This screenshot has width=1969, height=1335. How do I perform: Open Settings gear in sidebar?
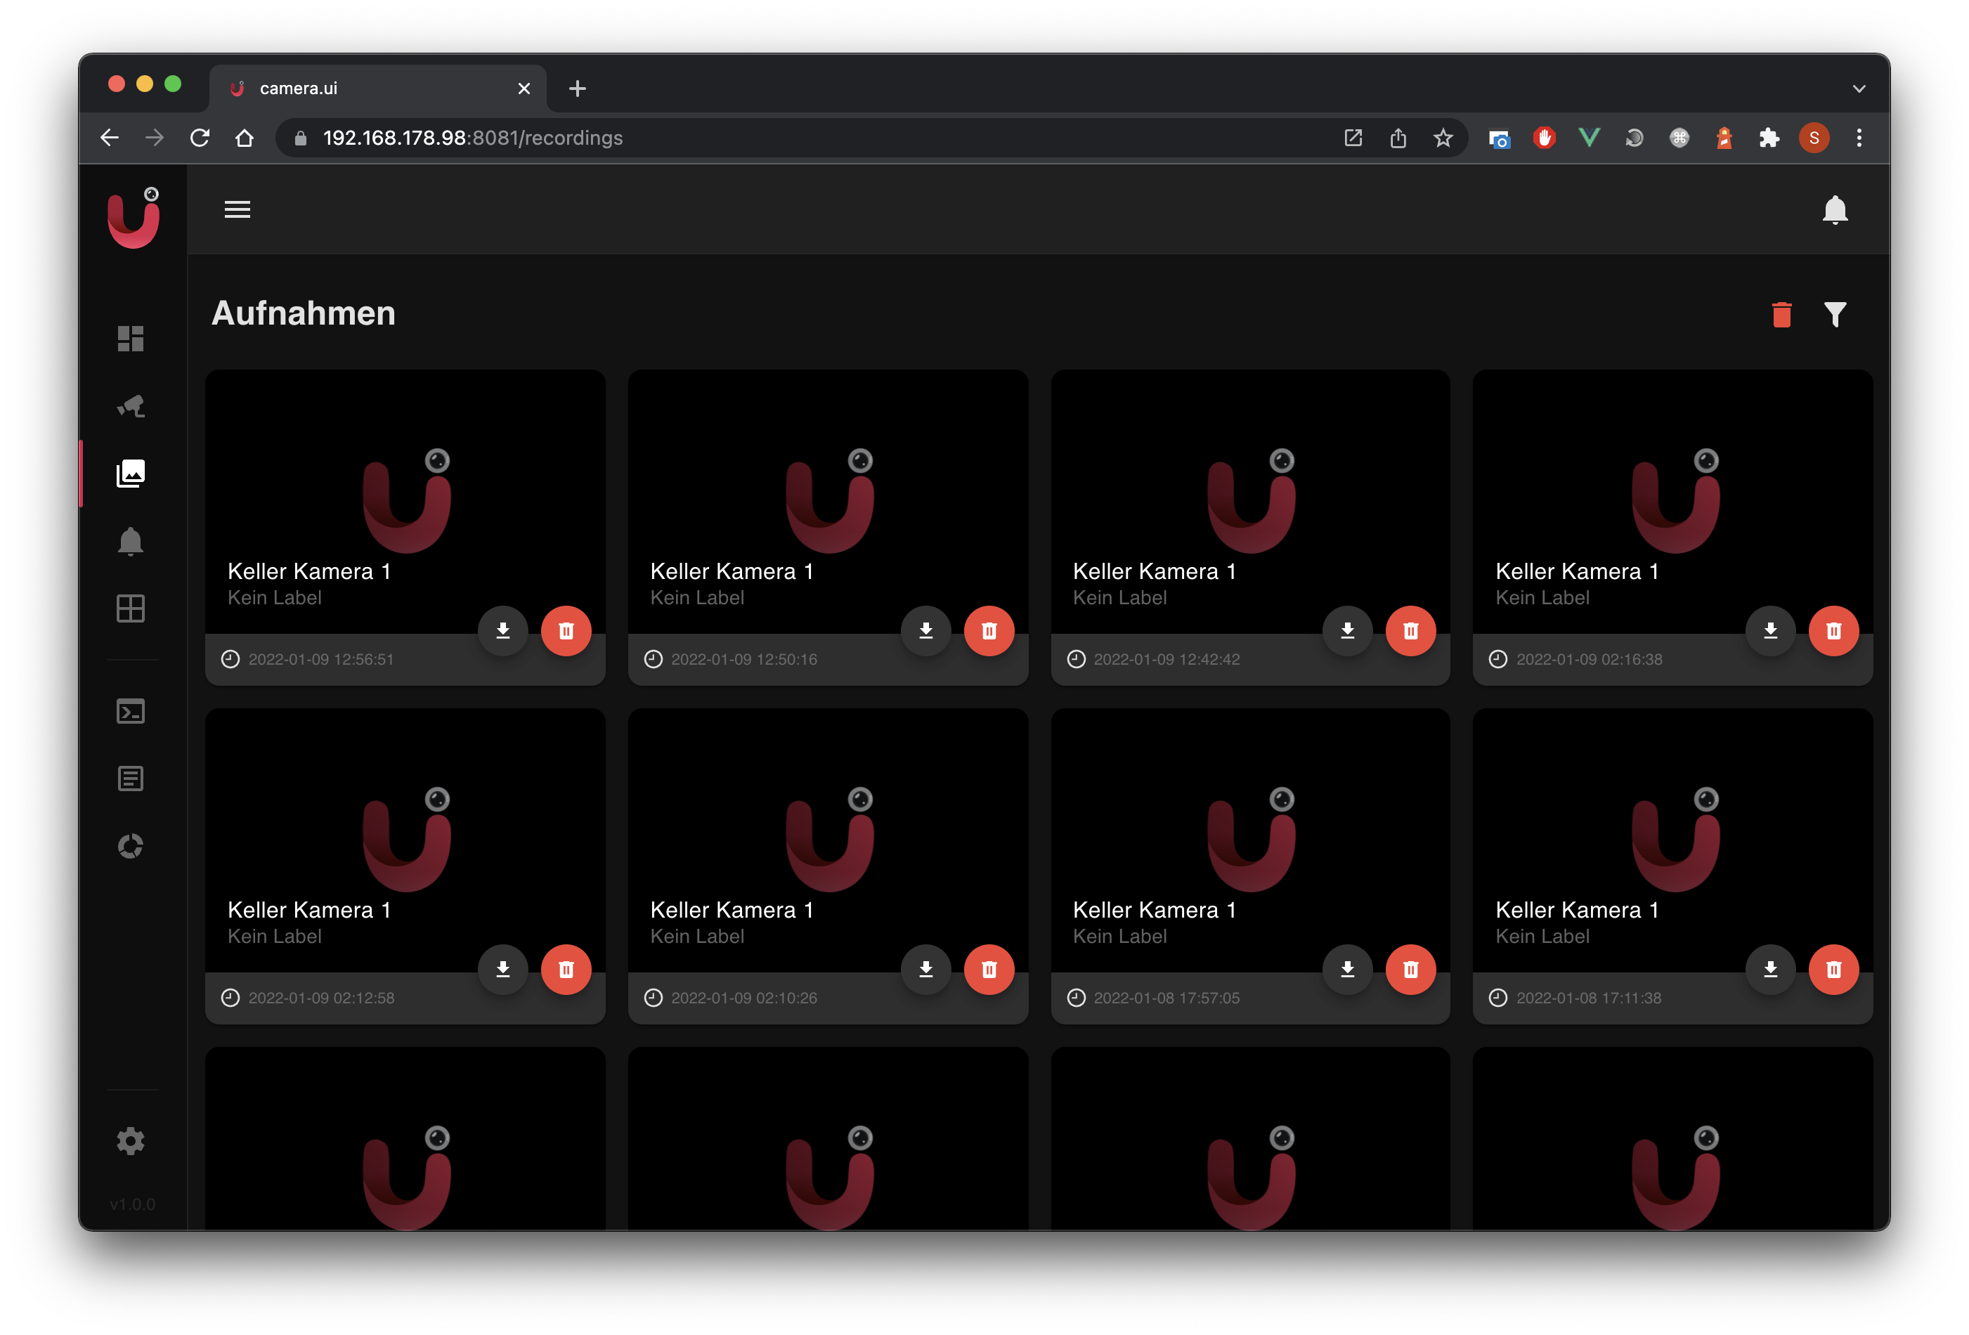point(131,1141)
